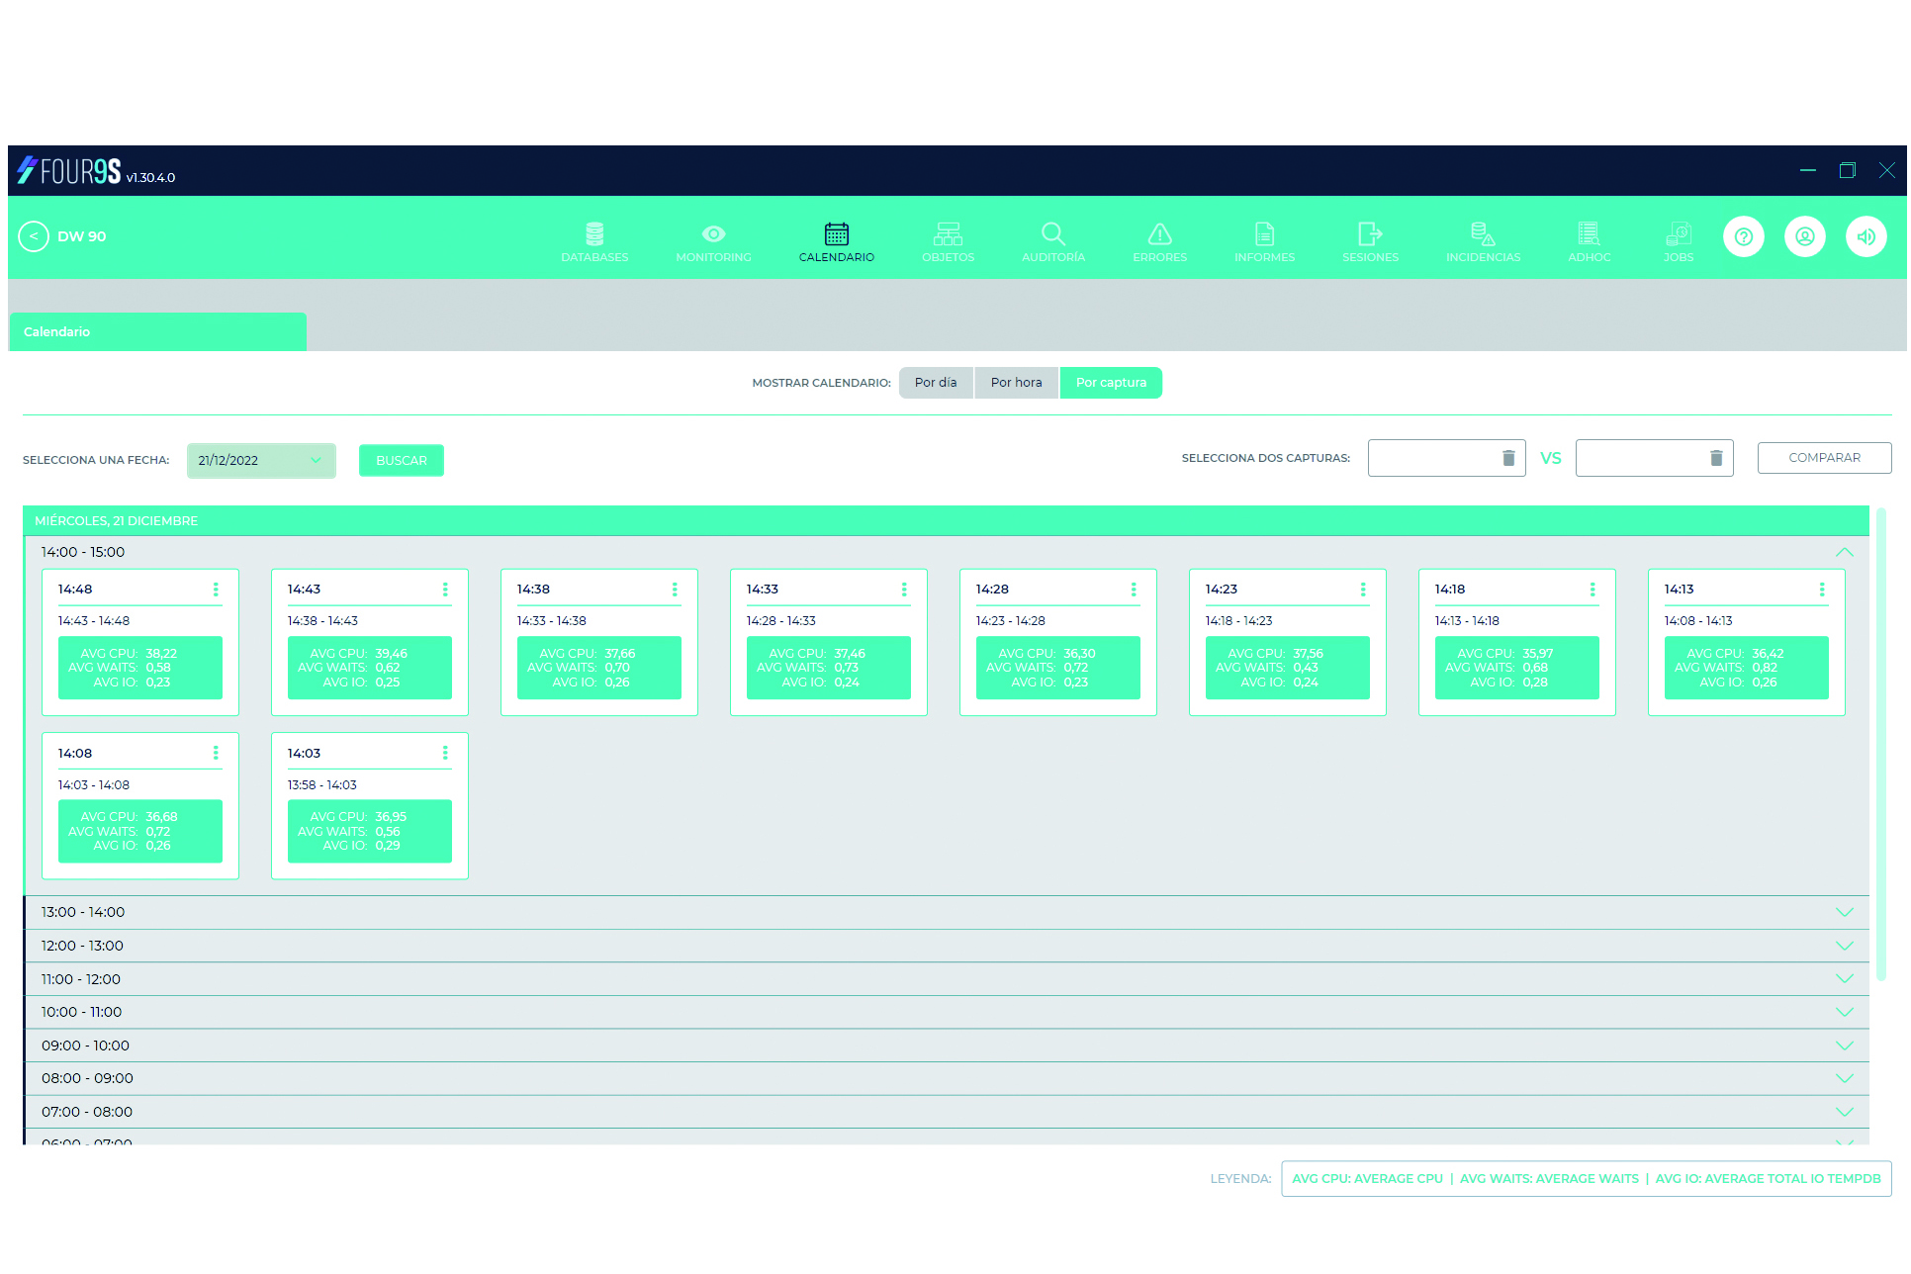The height and width of the screenshot is (1274, 1911).
Task: Click the first capture selection field
Action: click(1446, 458)
